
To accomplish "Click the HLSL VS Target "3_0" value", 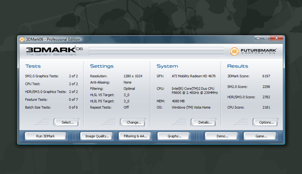I will (126, 95).
